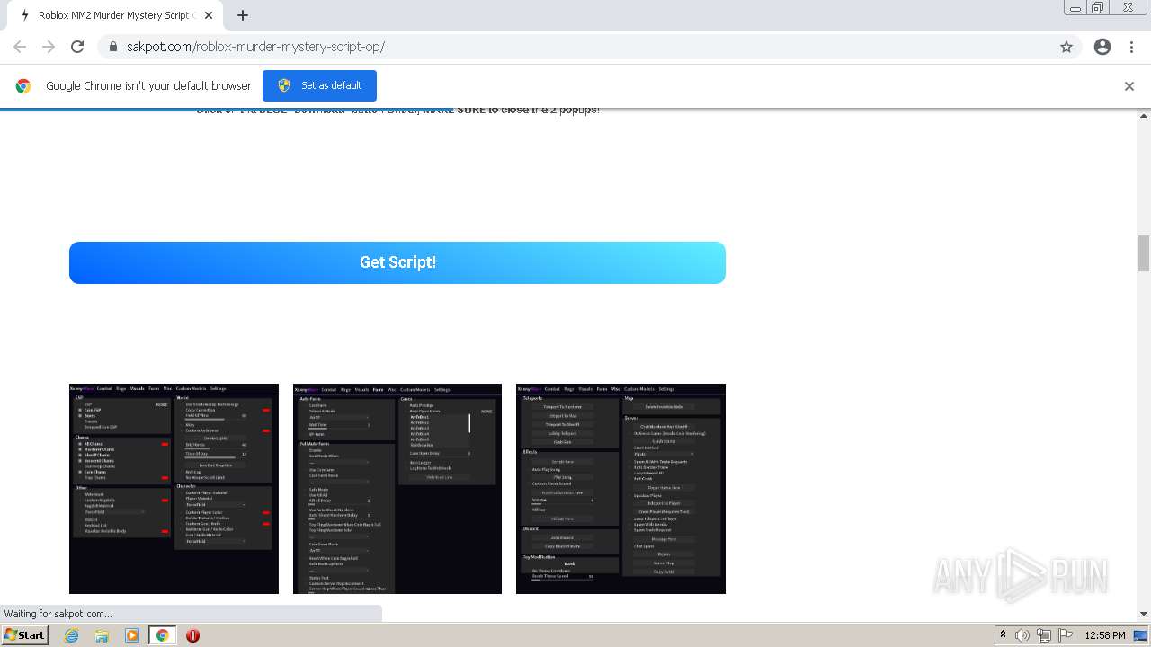Go back with the browser back arrow
Image resolution: width=1151 pixels, height=647 pixels.
[x=20, y=47]
